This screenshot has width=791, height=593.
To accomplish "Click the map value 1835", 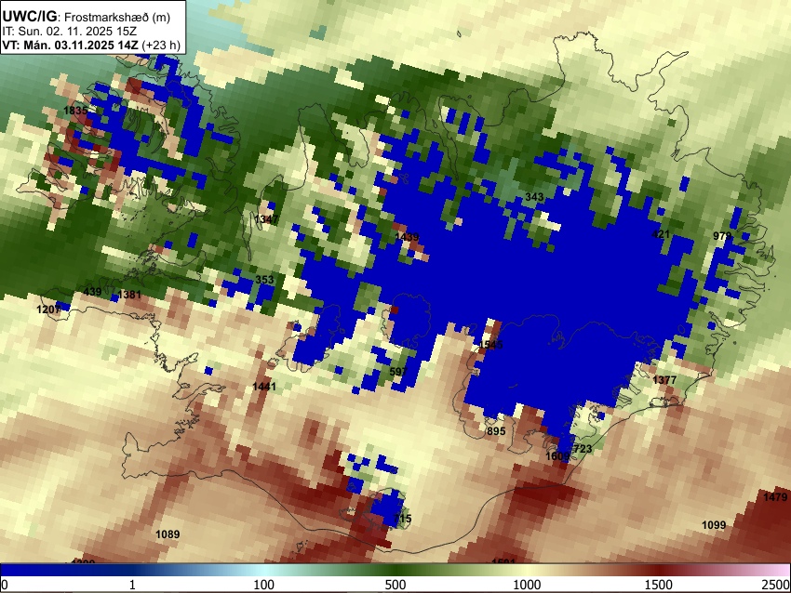I will point(75,111).
